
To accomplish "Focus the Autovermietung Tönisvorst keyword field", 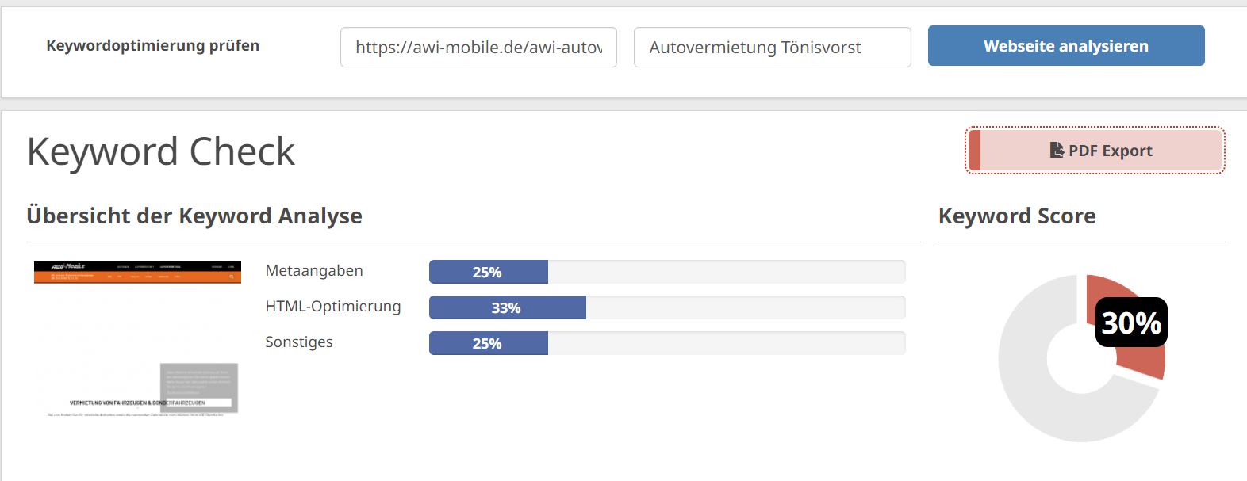I will pyautogui.click(x=772, y=48).
